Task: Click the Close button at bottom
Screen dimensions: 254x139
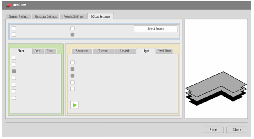Action: [x=237, y=130]
